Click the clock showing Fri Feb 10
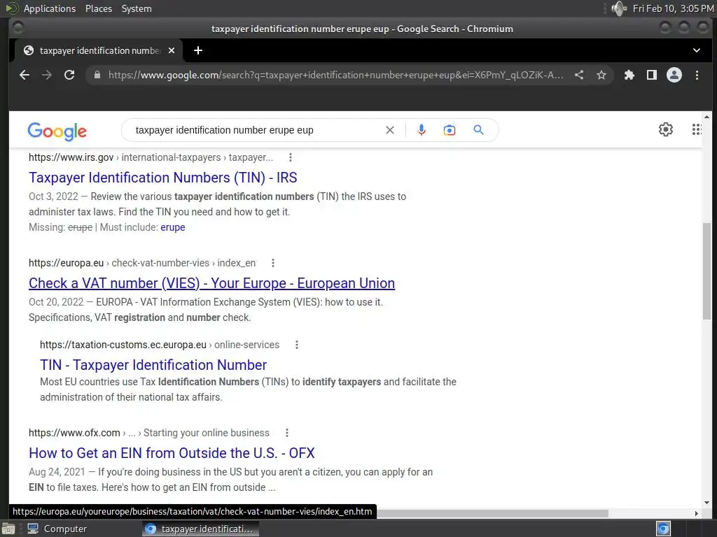Screen dimensions: 717x537 (x=673, y=8)
